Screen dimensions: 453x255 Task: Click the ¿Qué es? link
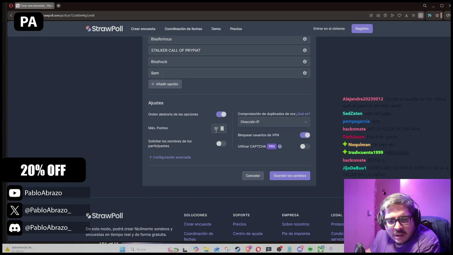[303, 114]
